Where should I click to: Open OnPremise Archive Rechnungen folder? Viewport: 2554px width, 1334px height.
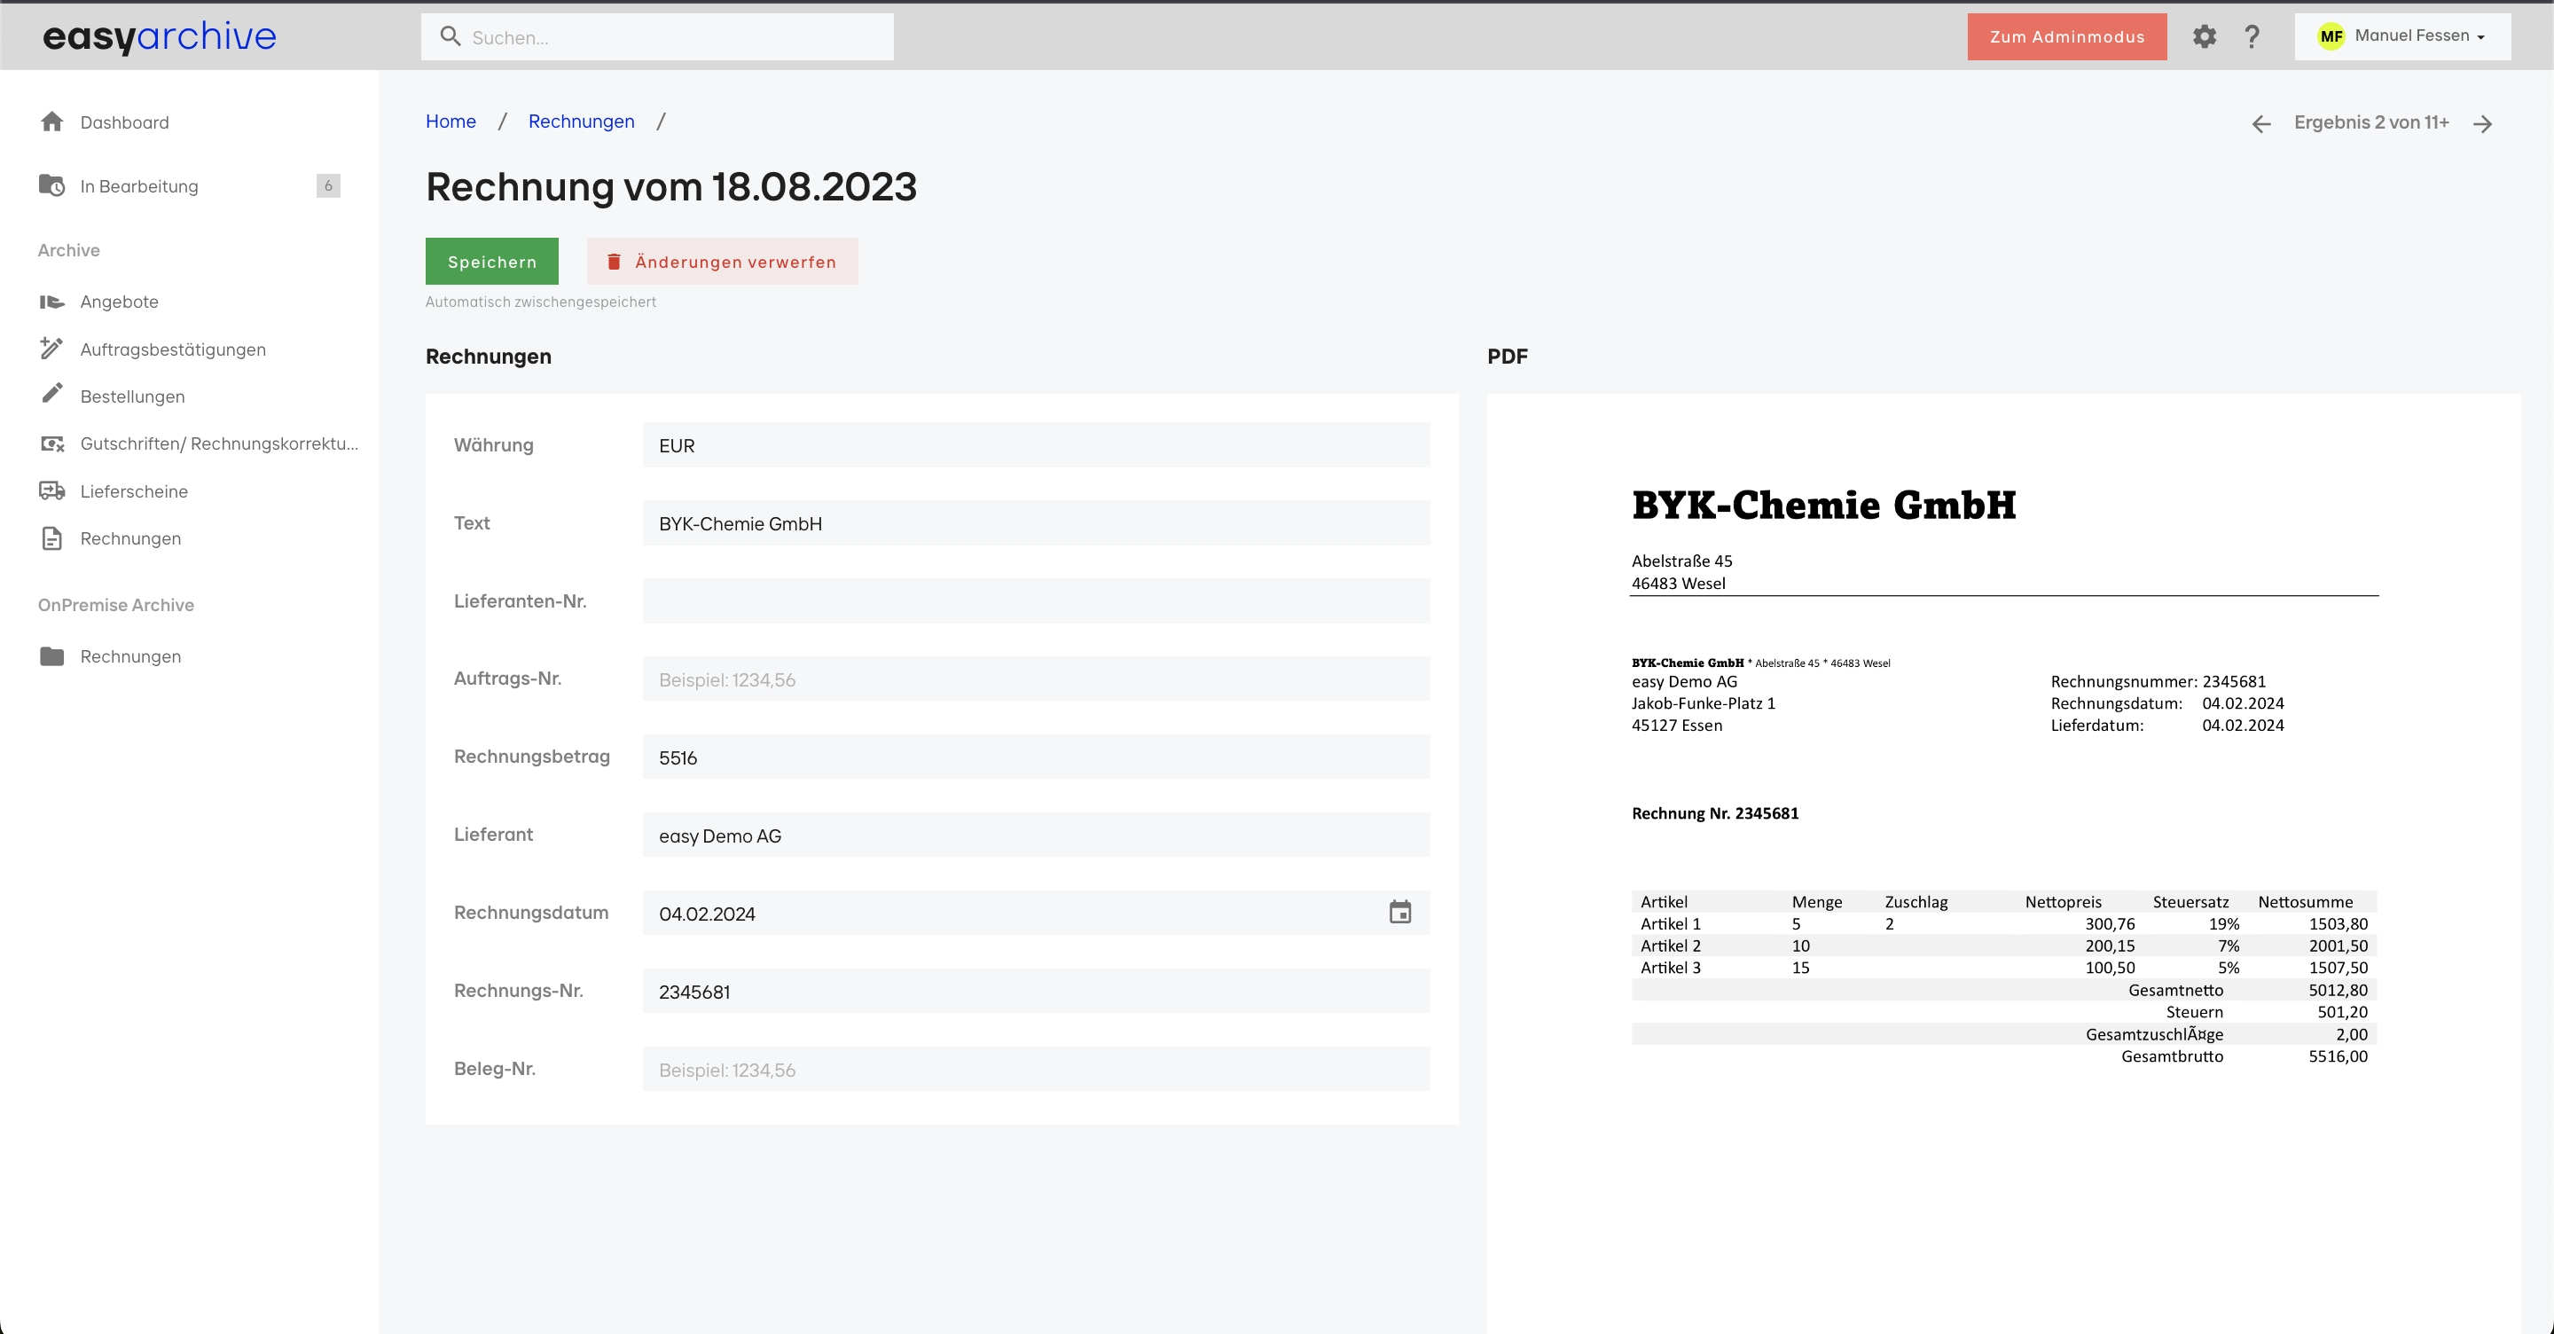(x=129, y=656)
